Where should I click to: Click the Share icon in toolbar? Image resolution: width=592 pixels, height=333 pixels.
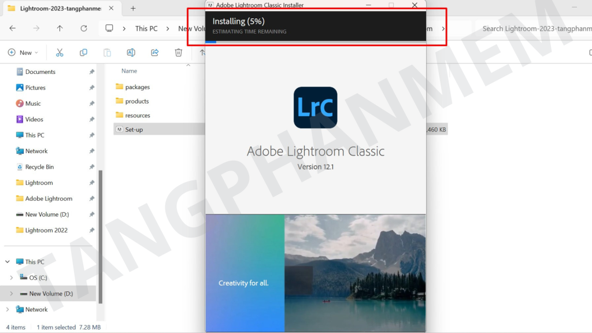pyautogui.click(x=155, y=53)
